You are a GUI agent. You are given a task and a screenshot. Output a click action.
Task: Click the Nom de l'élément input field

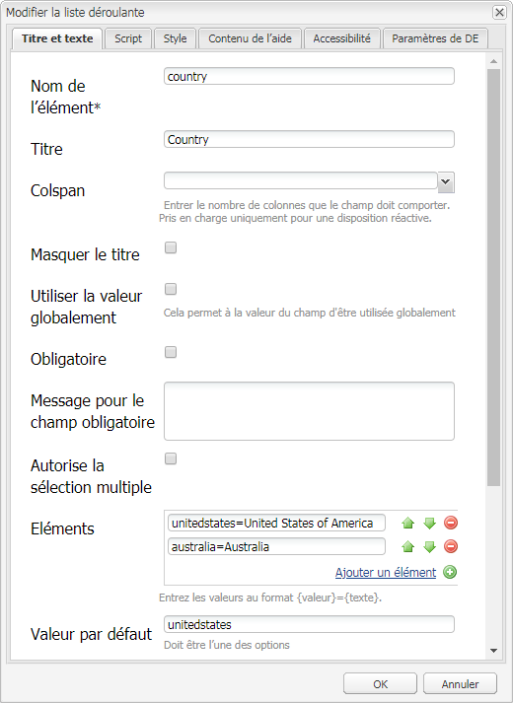pyautogui.click(x=309, y=76)
